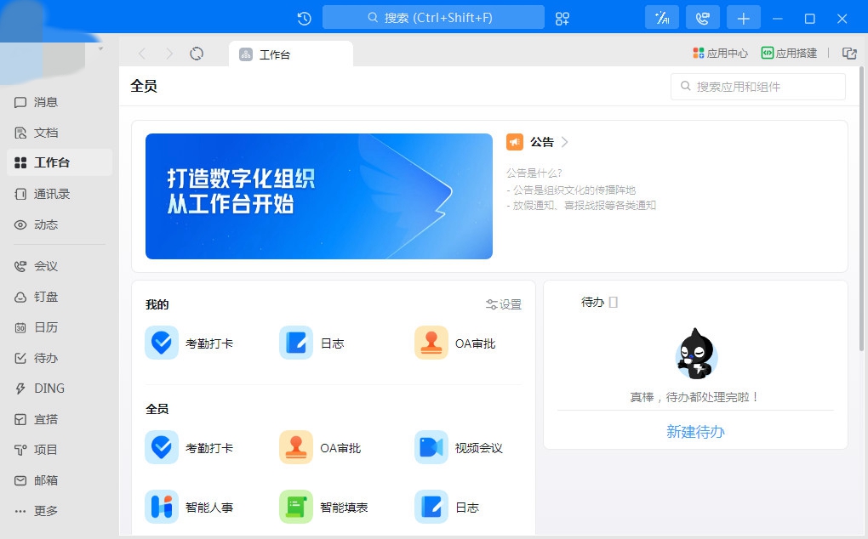Open 设置 for the 我的 apps section
The height and width of the screenshot is (539, 868).
504,304
